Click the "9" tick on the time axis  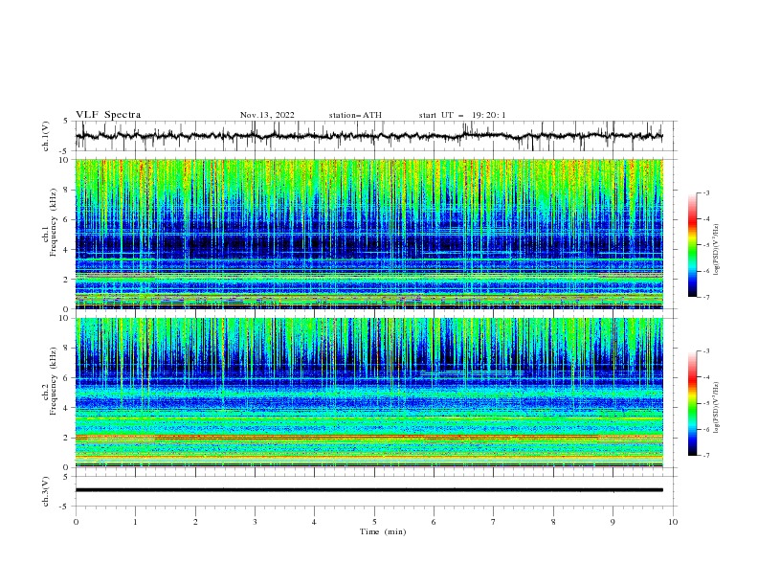coord(613,522)
